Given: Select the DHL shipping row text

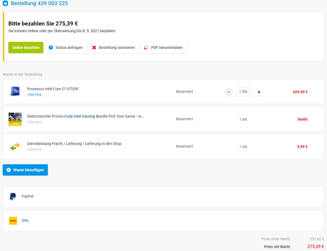Looking at the screenshot, I should coord(25,220).
